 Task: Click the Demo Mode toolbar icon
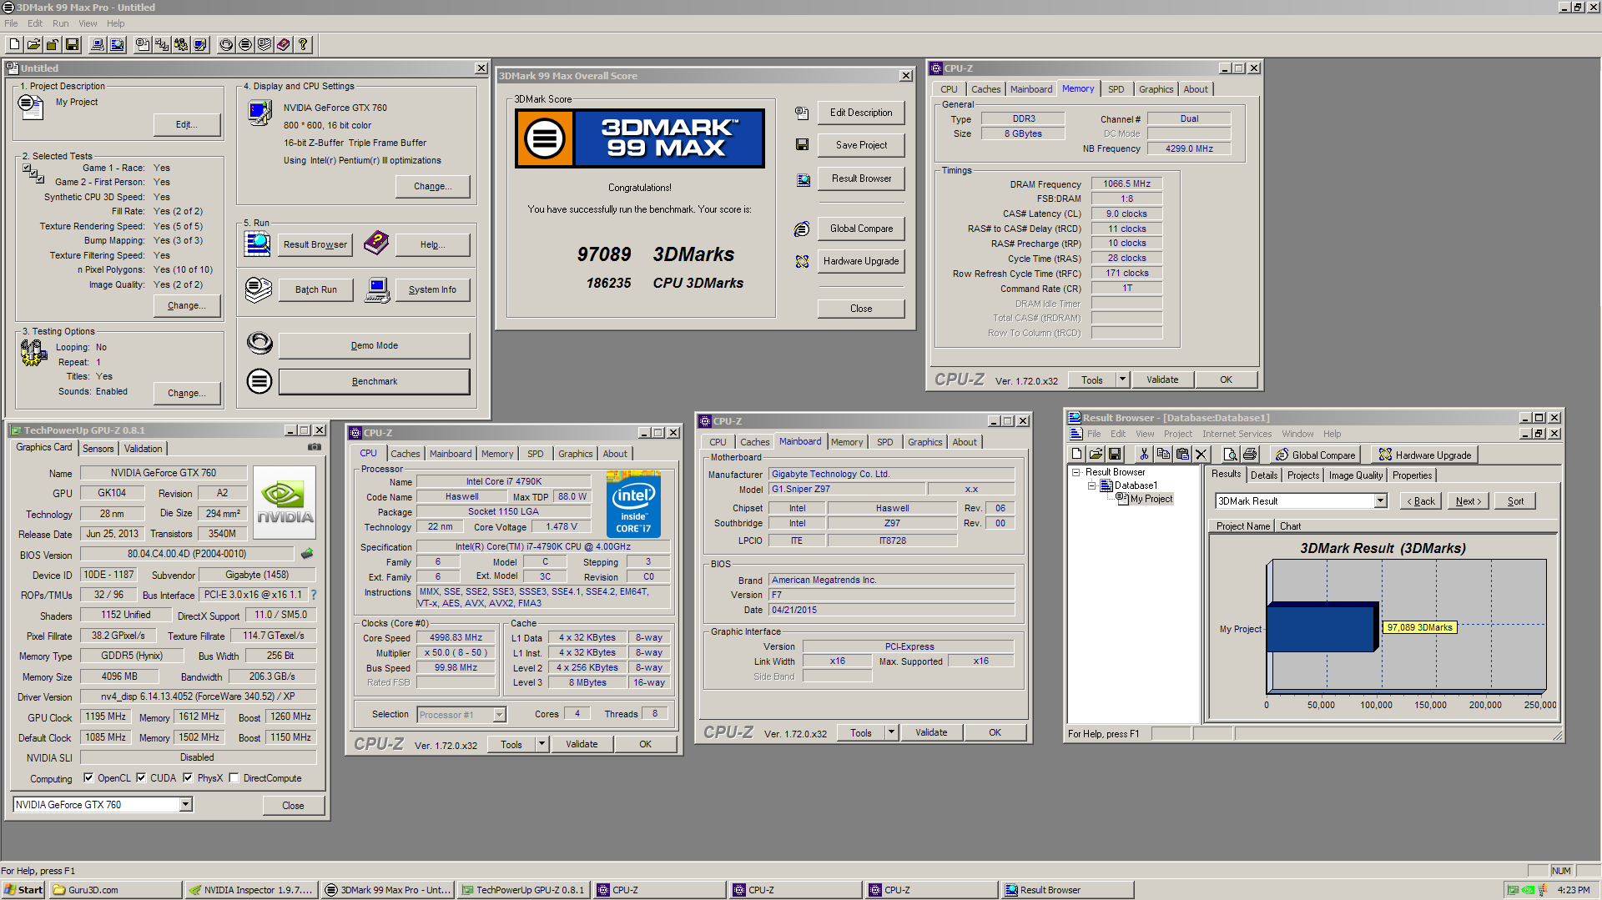(226, 45)
